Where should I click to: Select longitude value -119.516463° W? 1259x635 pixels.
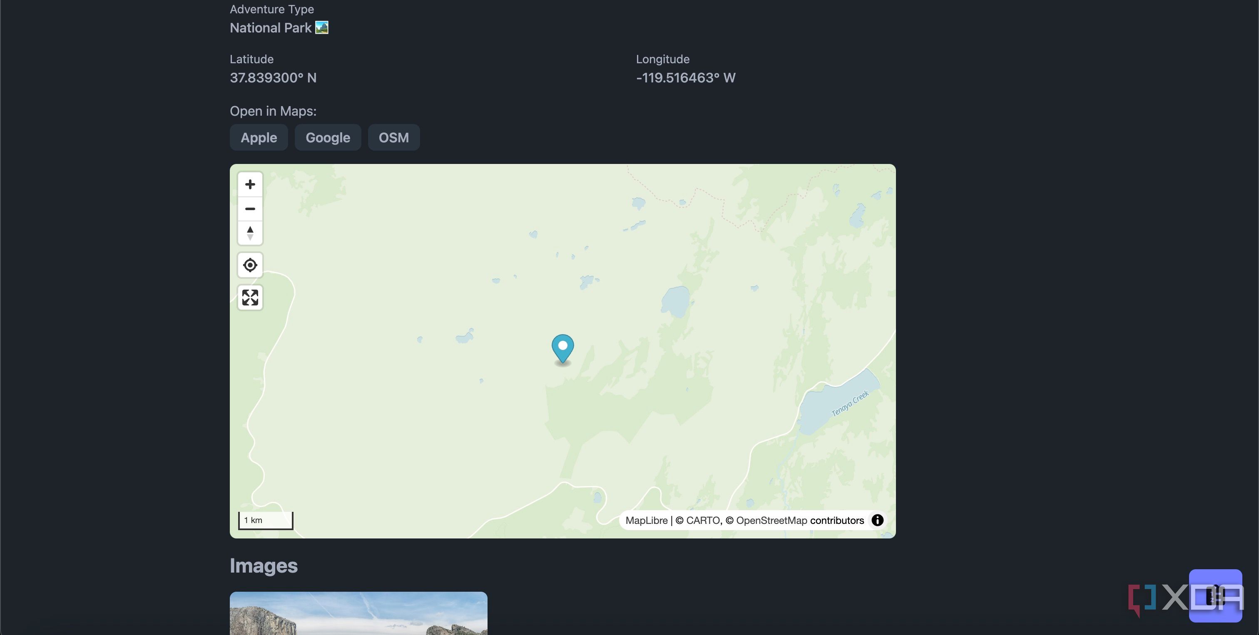[x=685, y=78]
